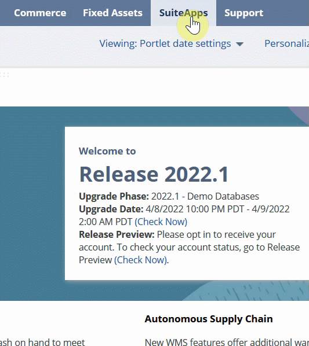This screenshot has width=309, height=346.
Task: Click the New WMS features paragraph
Action: (x=227, y=342)
